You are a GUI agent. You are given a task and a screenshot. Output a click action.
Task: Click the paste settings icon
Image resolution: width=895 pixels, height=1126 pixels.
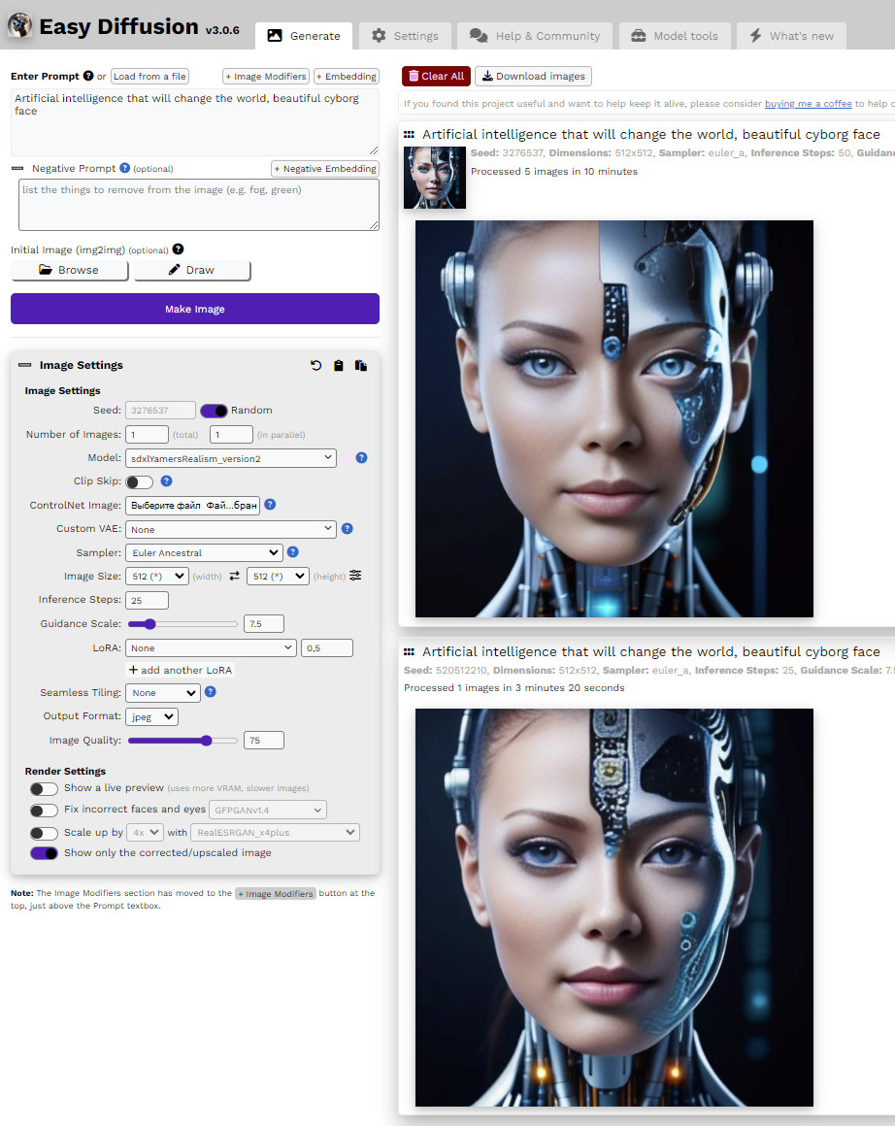[361, 366]
